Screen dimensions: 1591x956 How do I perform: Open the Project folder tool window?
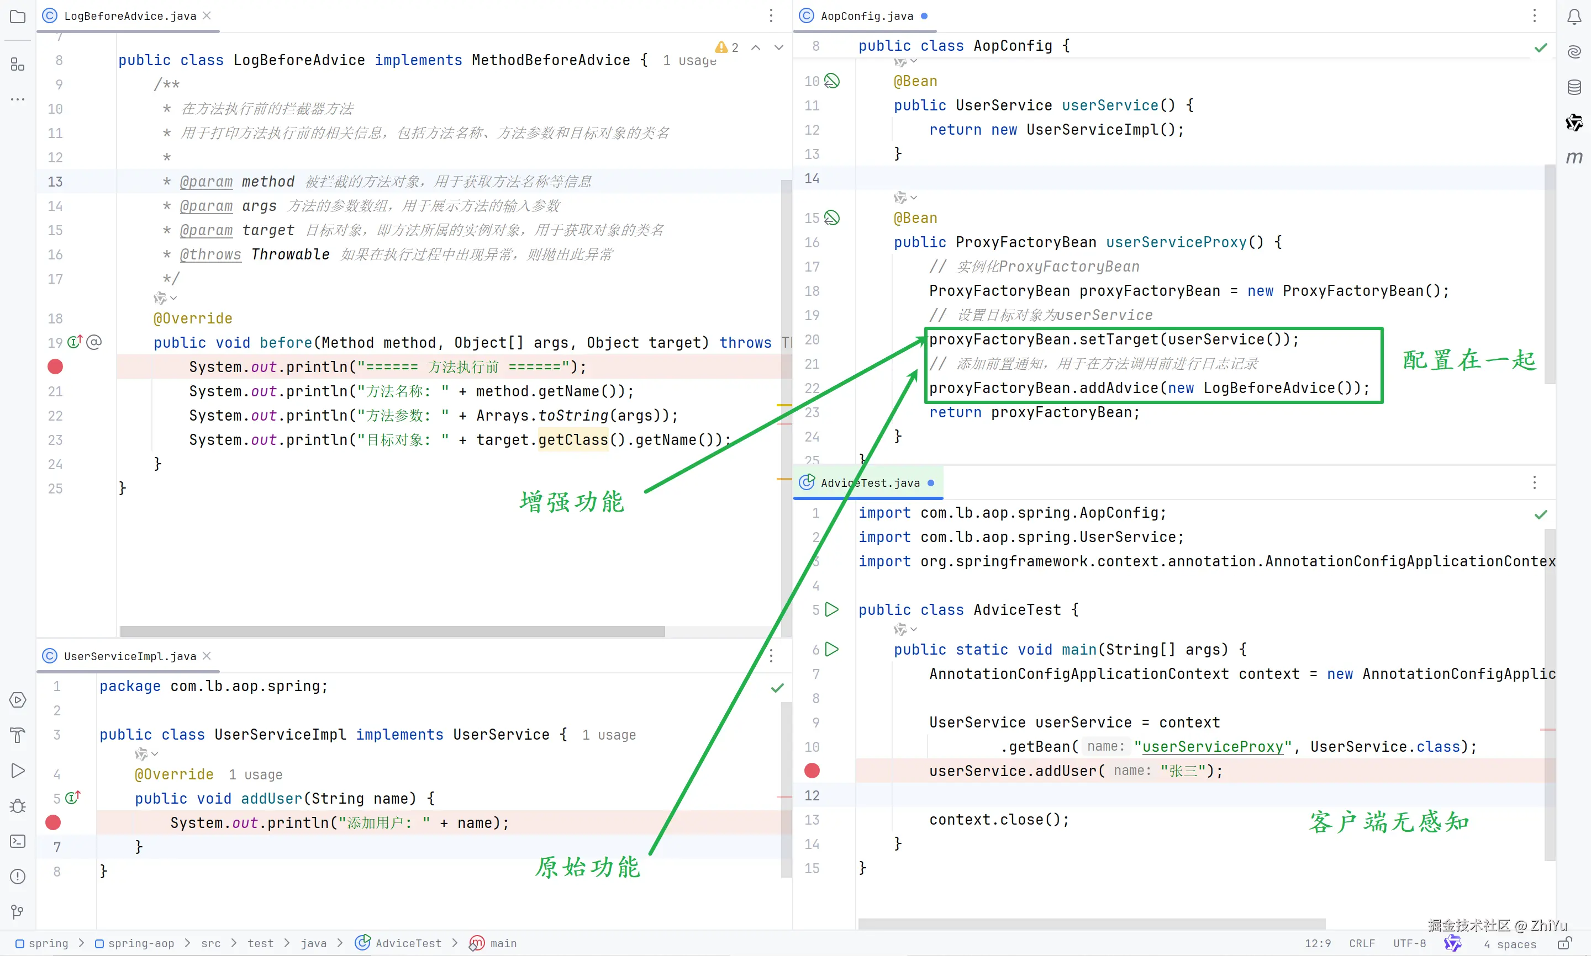click(x=18, y=17)
